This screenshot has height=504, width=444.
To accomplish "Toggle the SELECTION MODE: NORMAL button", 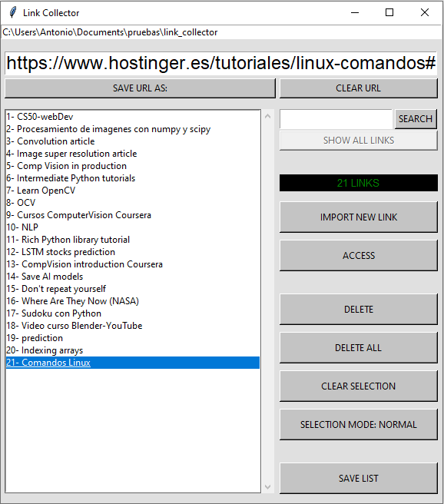I will pos(359,424).
